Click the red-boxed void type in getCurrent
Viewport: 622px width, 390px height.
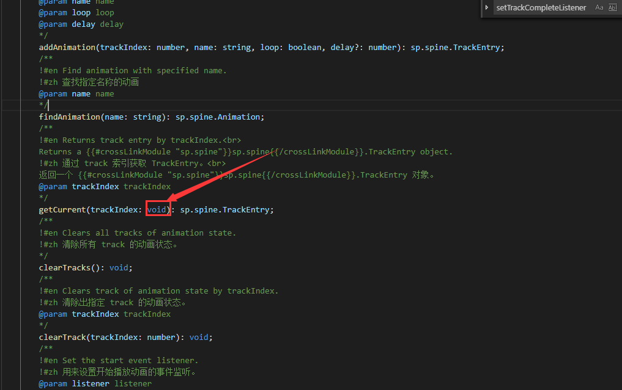coord(157,209)
